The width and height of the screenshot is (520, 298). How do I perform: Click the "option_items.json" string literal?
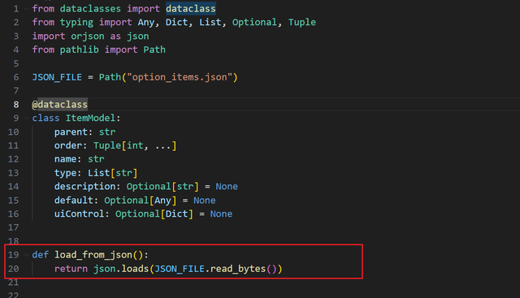[x=180, y=77]
